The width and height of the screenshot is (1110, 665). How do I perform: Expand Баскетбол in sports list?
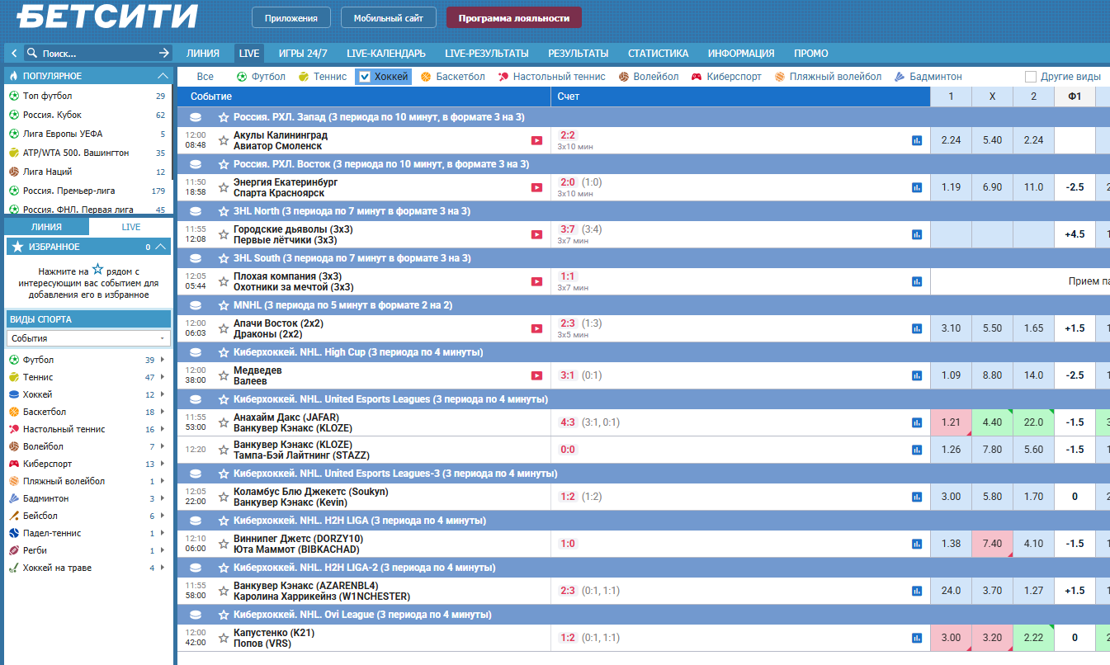[163, 412]
